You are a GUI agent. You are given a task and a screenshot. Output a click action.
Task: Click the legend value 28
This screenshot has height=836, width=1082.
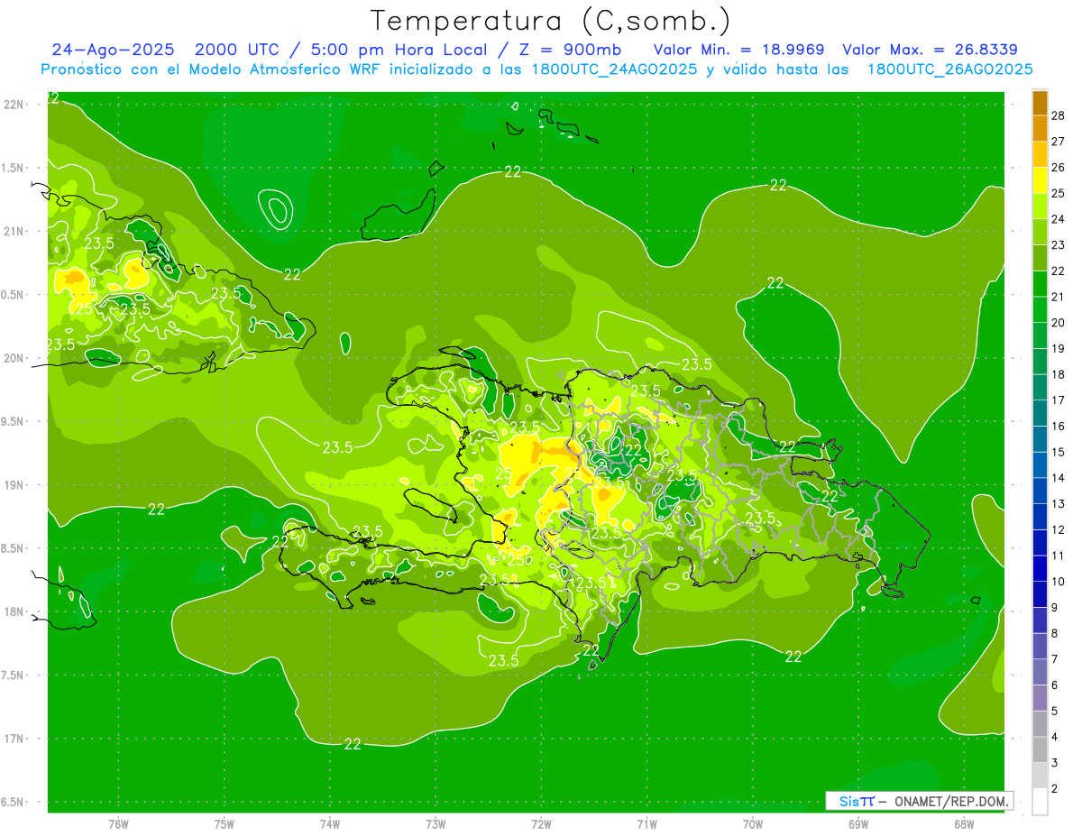(1058, 115)
